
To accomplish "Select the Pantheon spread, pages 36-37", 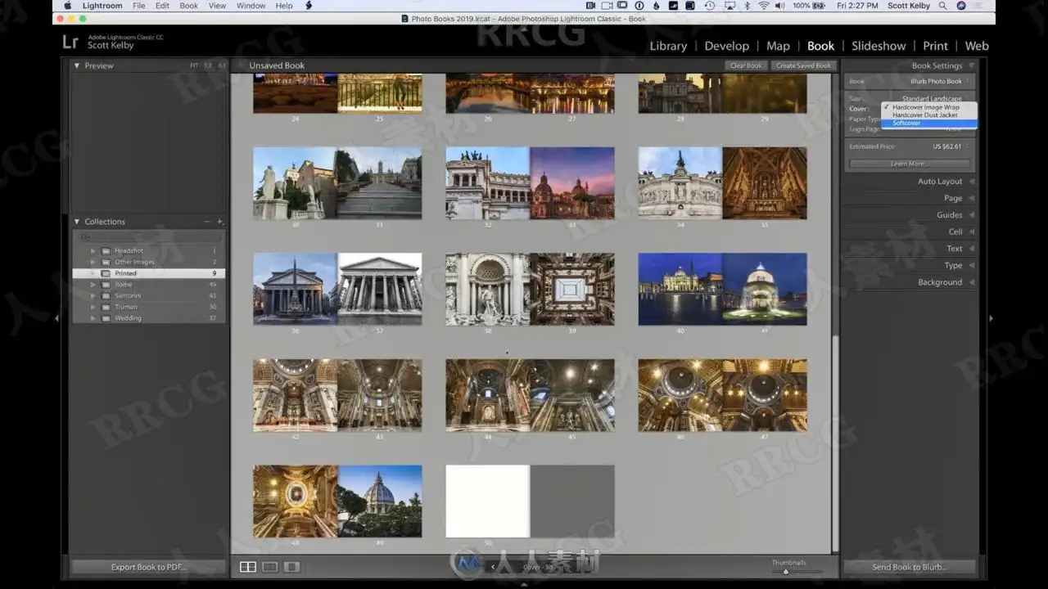I will tap(337, 289).
